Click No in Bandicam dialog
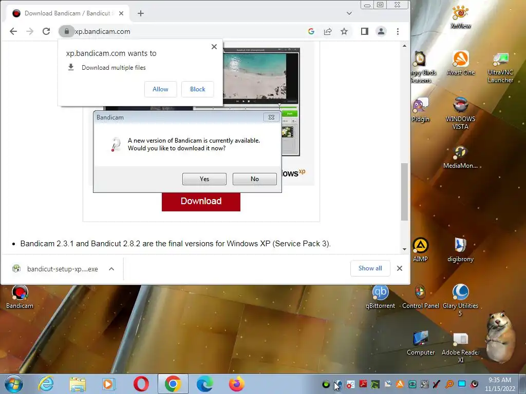This screenshot has width=526, height=394. (255, 179)
